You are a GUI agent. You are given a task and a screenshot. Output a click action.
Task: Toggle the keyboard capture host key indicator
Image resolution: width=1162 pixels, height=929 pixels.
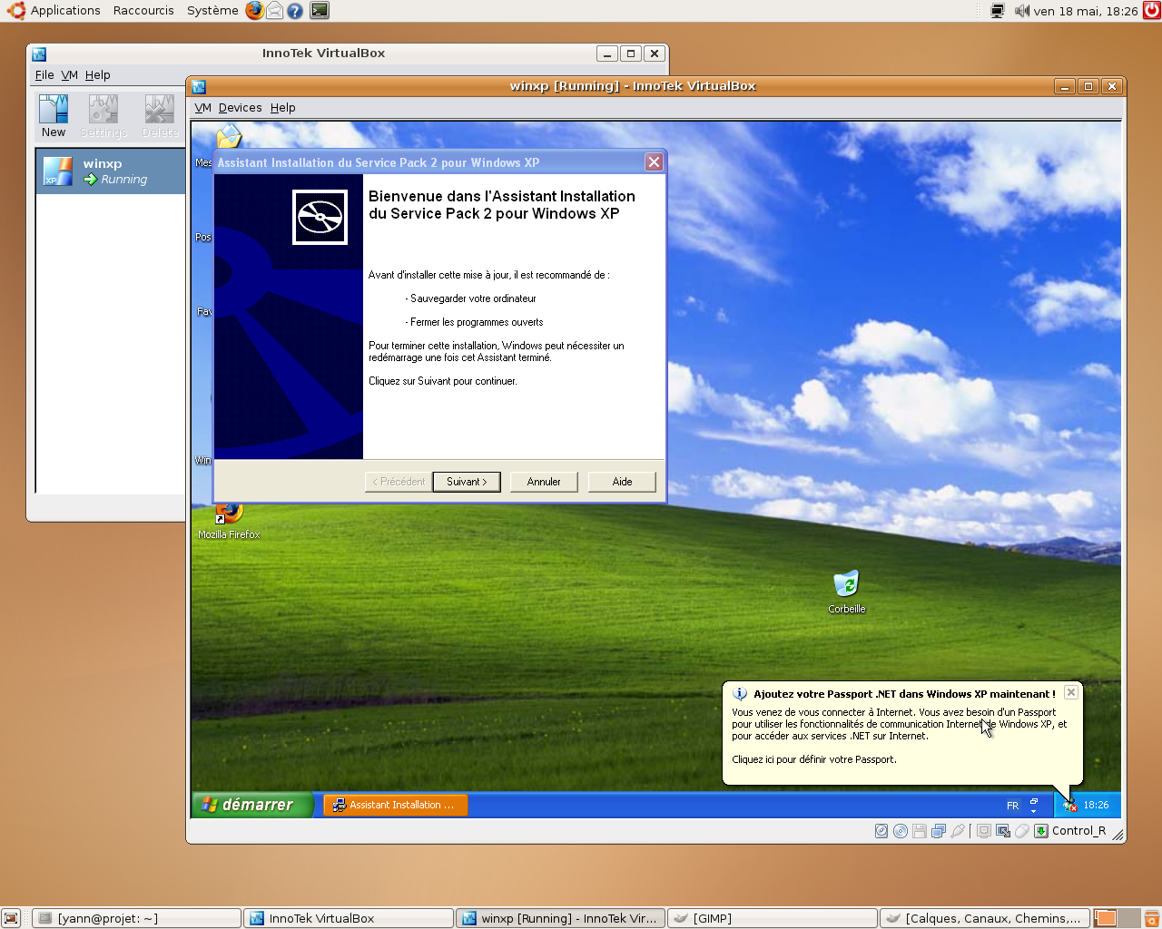(1041, 831)
